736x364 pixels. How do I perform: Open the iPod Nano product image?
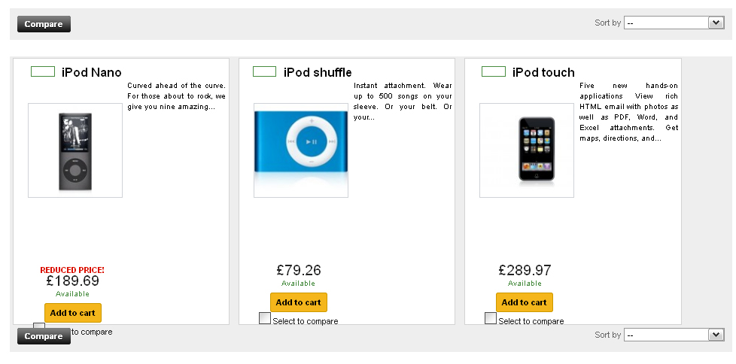(x=75, y=150)
